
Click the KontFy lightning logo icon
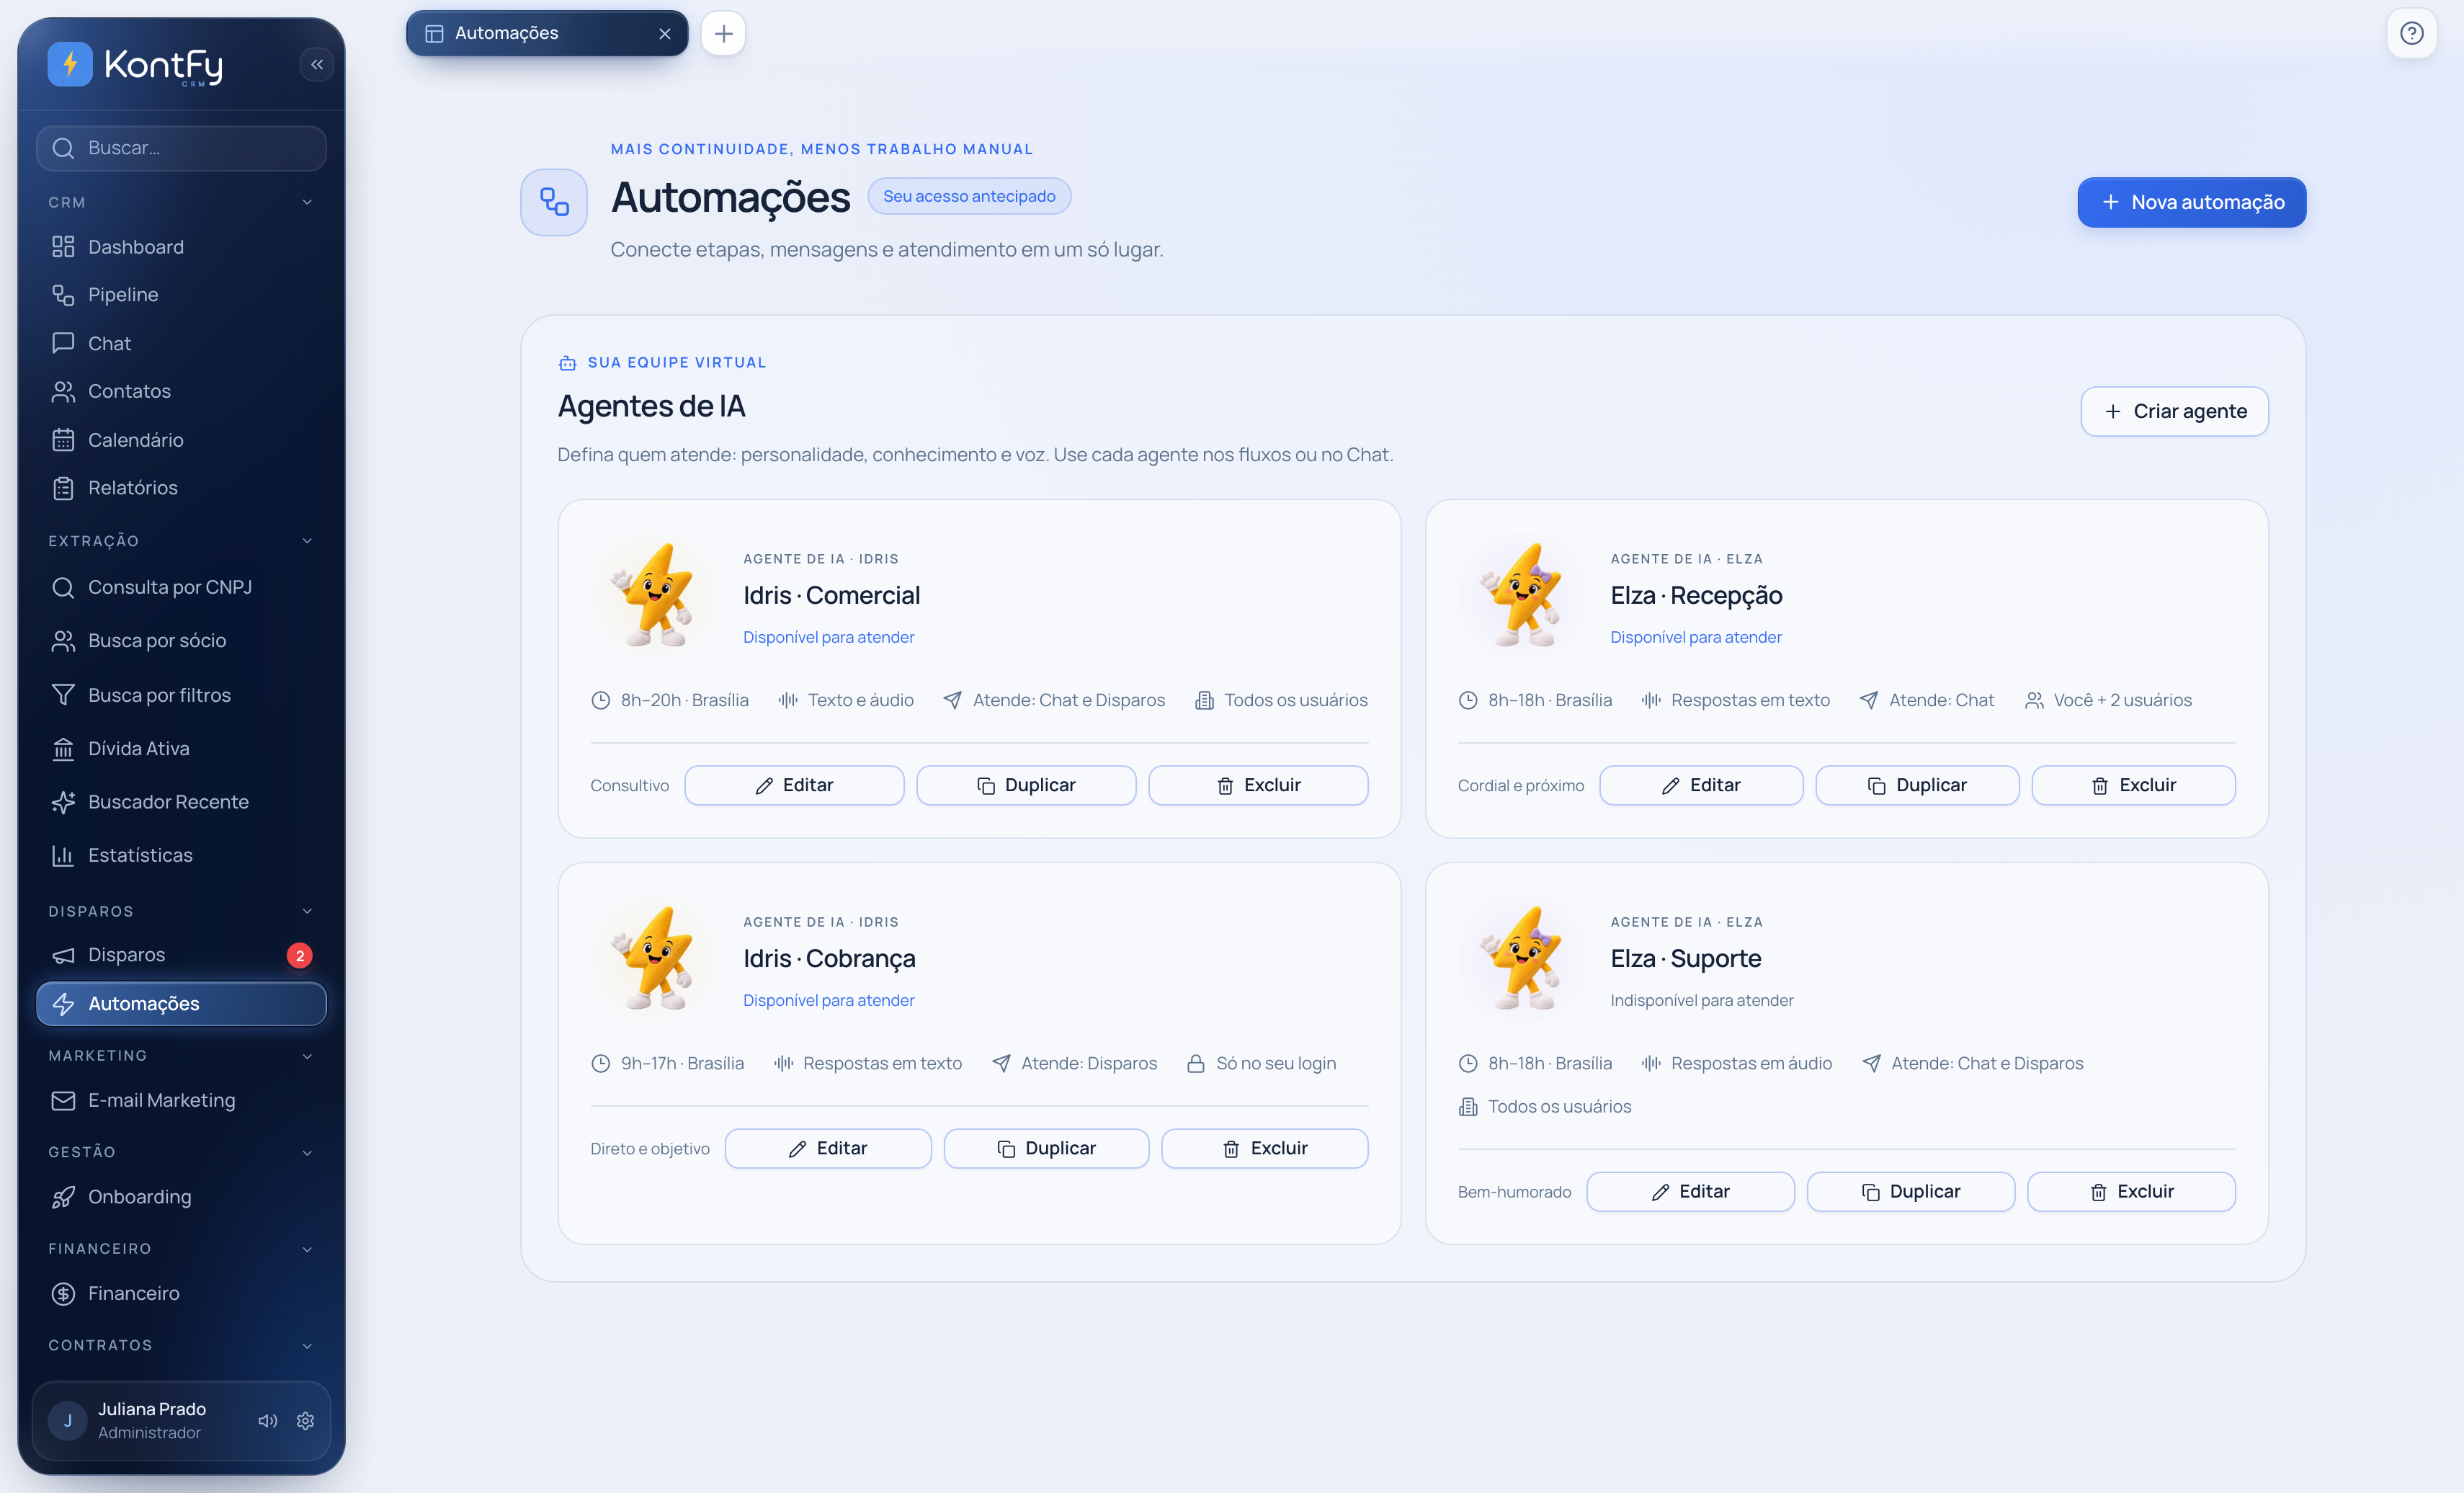click(70, 65)
